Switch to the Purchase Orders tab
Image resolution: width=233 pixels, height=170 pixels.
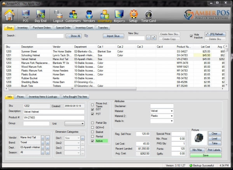[42, 28]
